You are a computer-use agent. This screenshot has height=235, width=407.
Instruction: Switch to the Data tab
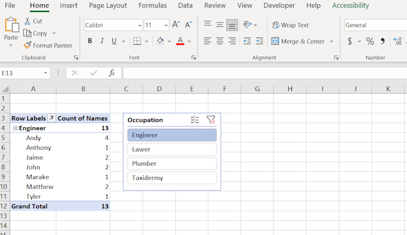[186, 5]
